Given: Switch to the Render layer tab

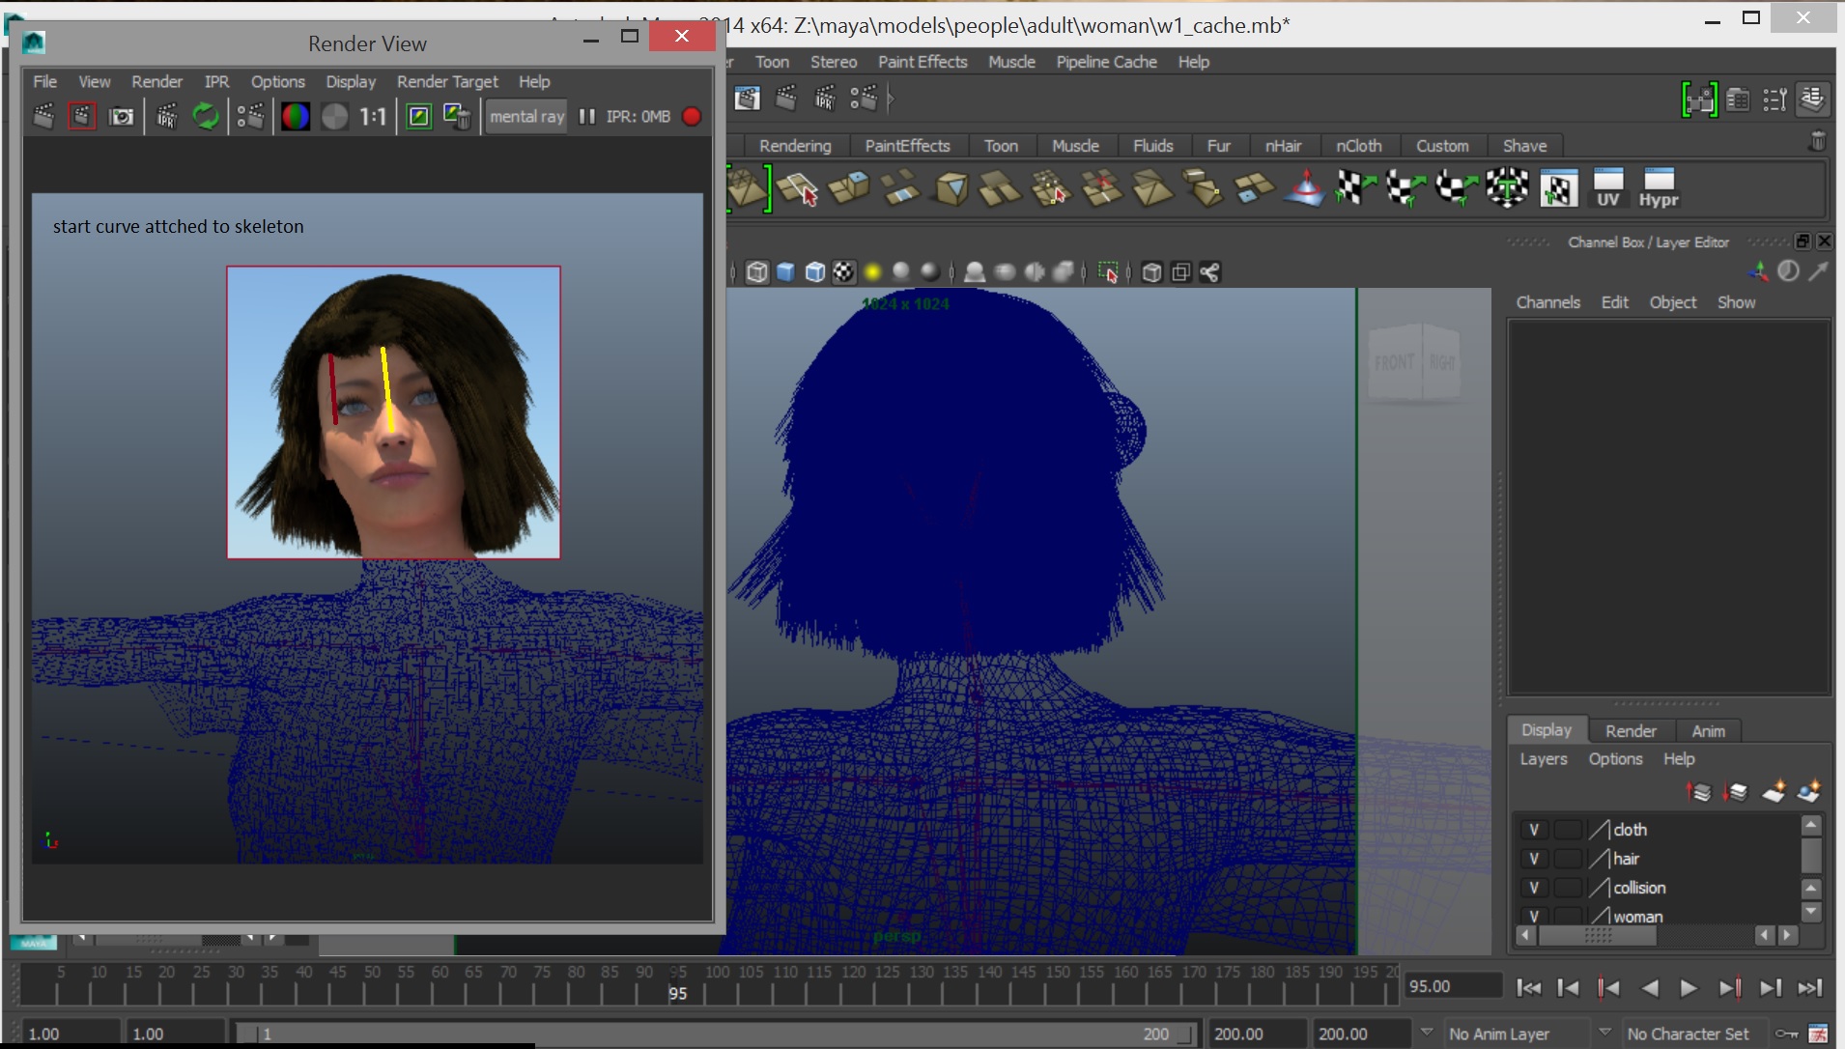Looking at the screenshot, I should (1631, 731).
